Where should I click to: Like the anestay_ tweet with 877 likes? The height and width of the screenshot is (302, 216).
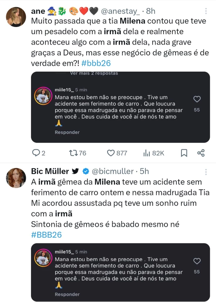coord(111,153)
